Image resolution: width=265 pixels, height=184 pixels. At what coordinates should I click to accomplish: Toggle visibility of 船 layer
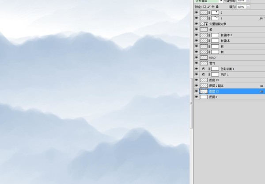click(196, 30)
